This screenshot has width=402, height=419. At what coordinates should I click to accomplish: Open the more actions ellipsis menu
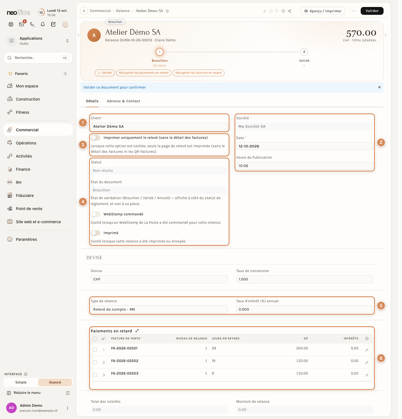[353, 11]
